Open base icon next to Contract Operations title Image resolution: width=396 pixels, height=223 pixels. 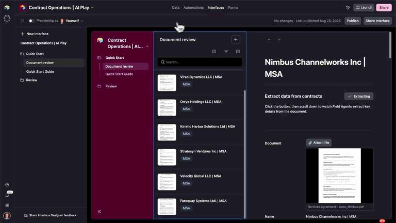[x=23, y=8]
